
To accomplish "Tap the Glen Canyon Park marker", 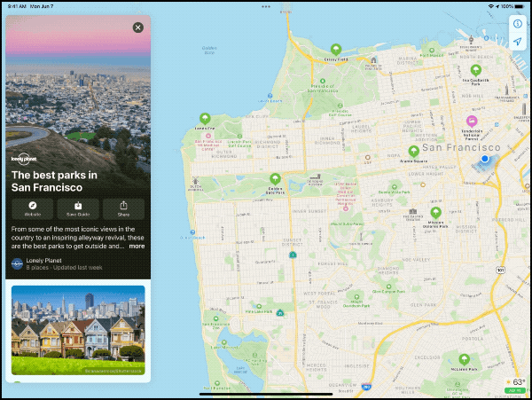I will 389,286.
